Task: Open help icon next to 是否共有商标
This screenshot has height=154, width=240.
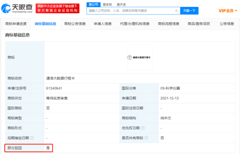Action: (146, 138)
